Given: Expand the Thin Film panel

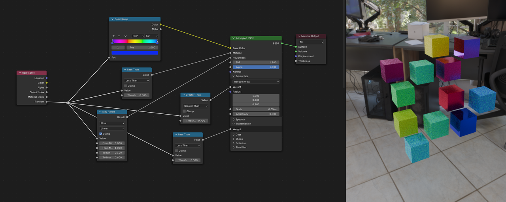Looking at the screenshot, I should point(234,147).
